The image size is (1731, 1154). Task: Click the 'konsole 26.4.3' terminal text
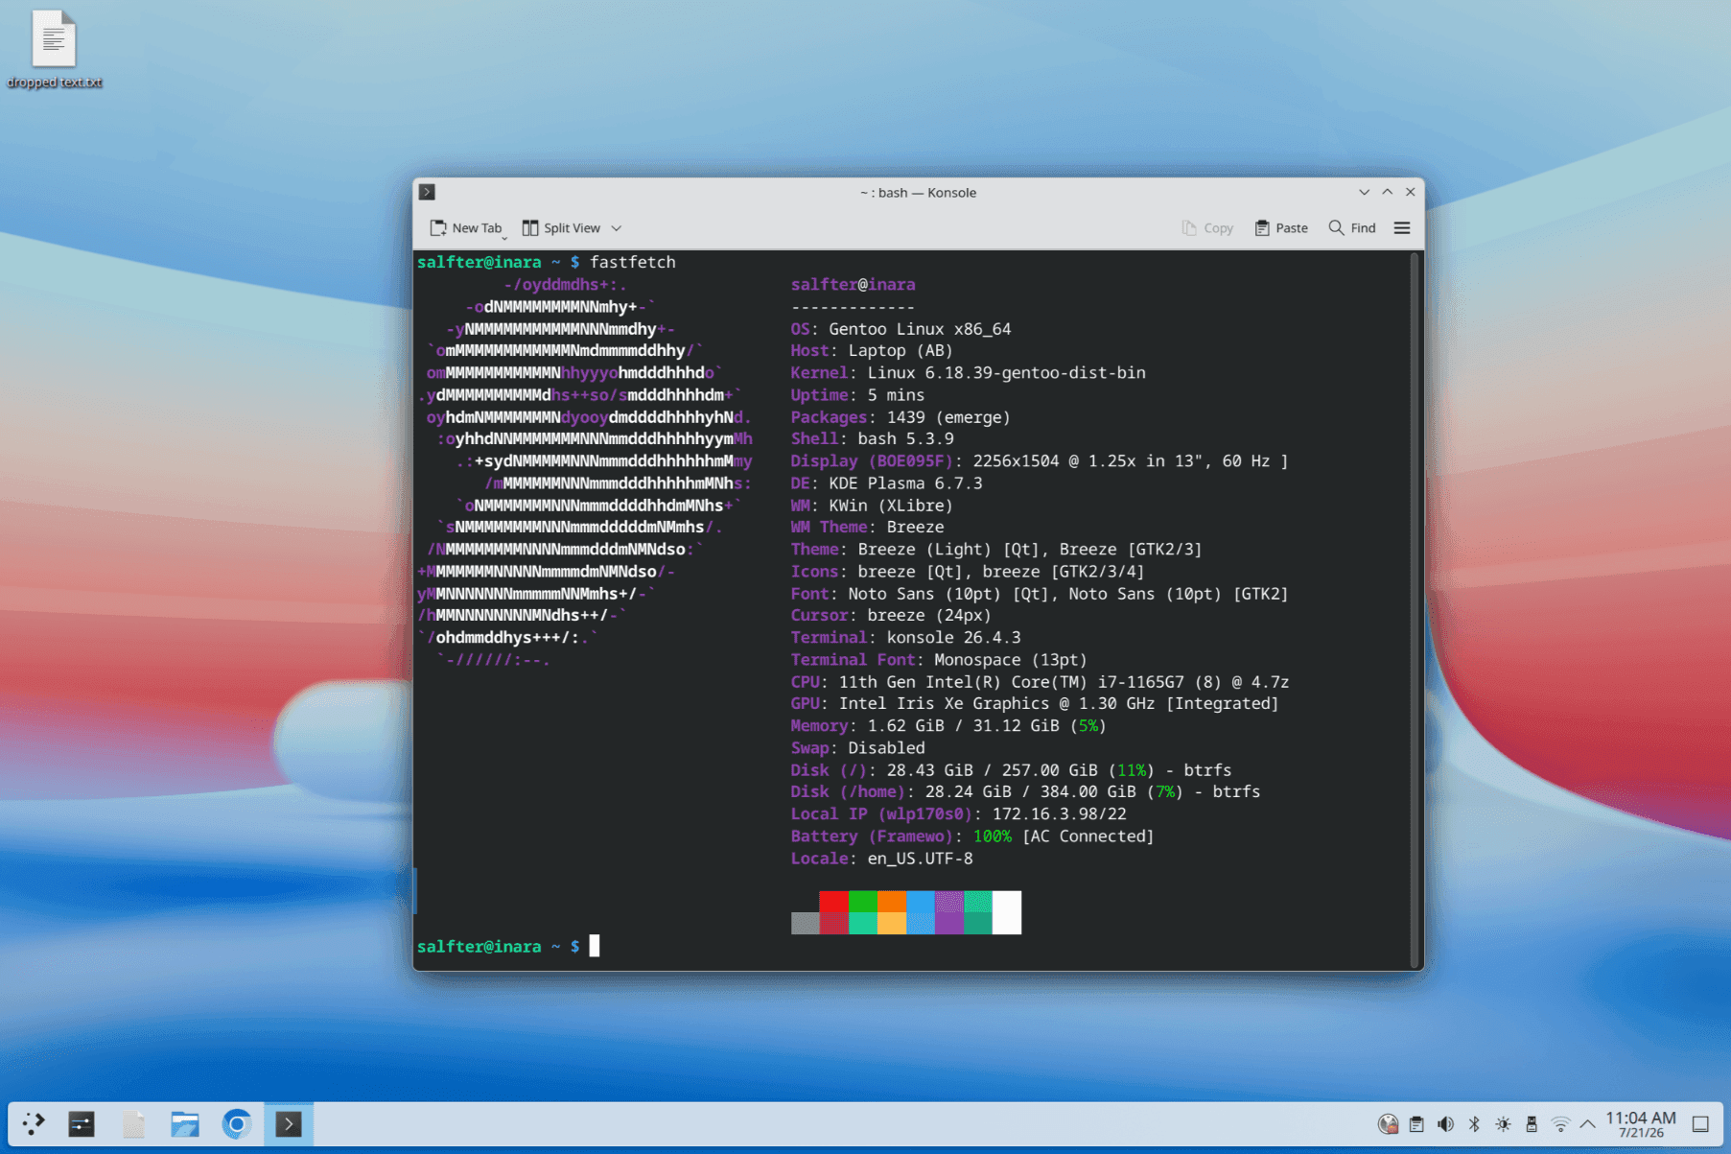tap(953, 638)
